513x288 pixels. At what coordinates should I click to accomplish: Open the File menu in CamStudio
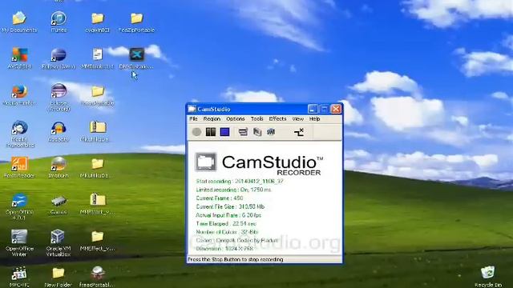pos(193,119)
